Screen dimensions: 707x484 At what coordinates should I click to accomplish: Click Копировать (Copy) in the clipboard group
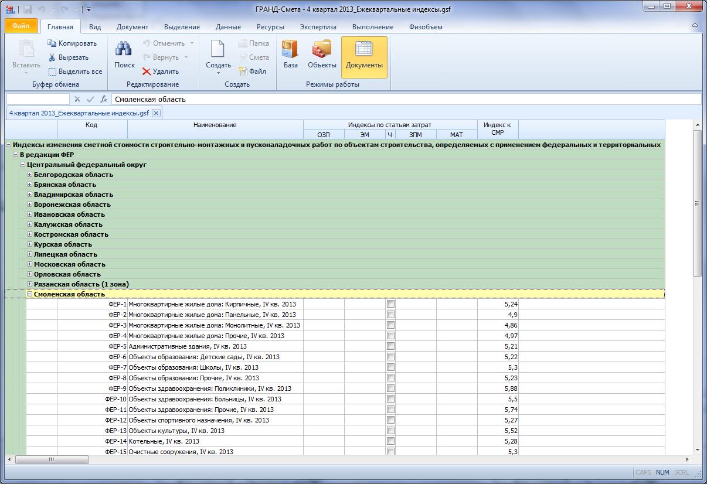point(72,43)
